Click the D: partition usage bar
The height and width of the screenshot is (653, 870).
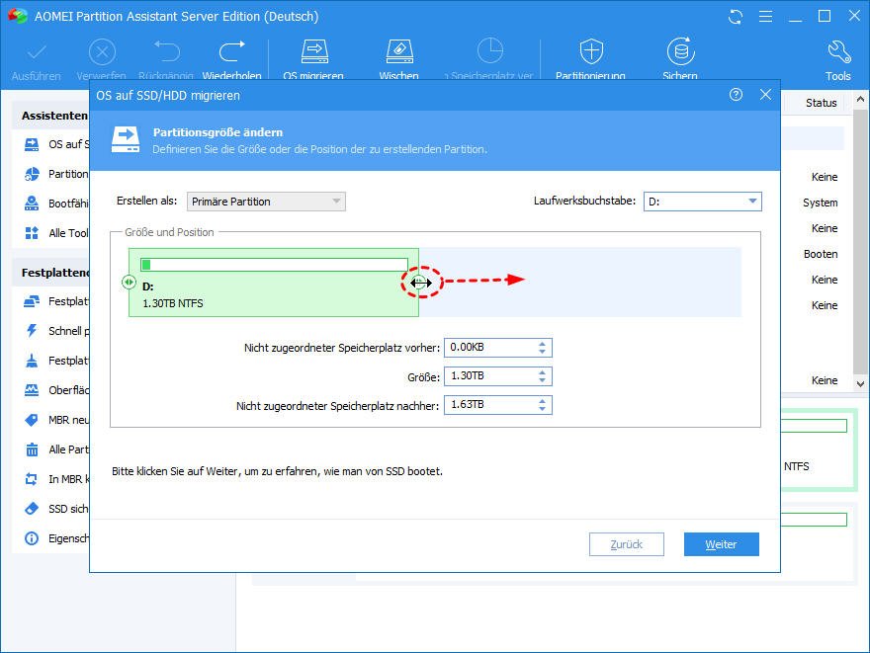[x=274, y=265]
